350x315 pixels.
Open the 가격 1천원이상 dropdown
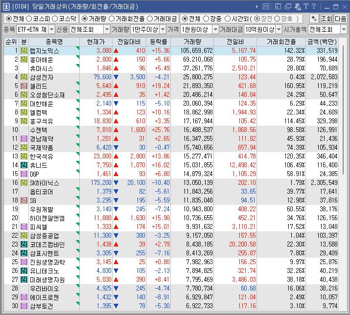[215, 29]
